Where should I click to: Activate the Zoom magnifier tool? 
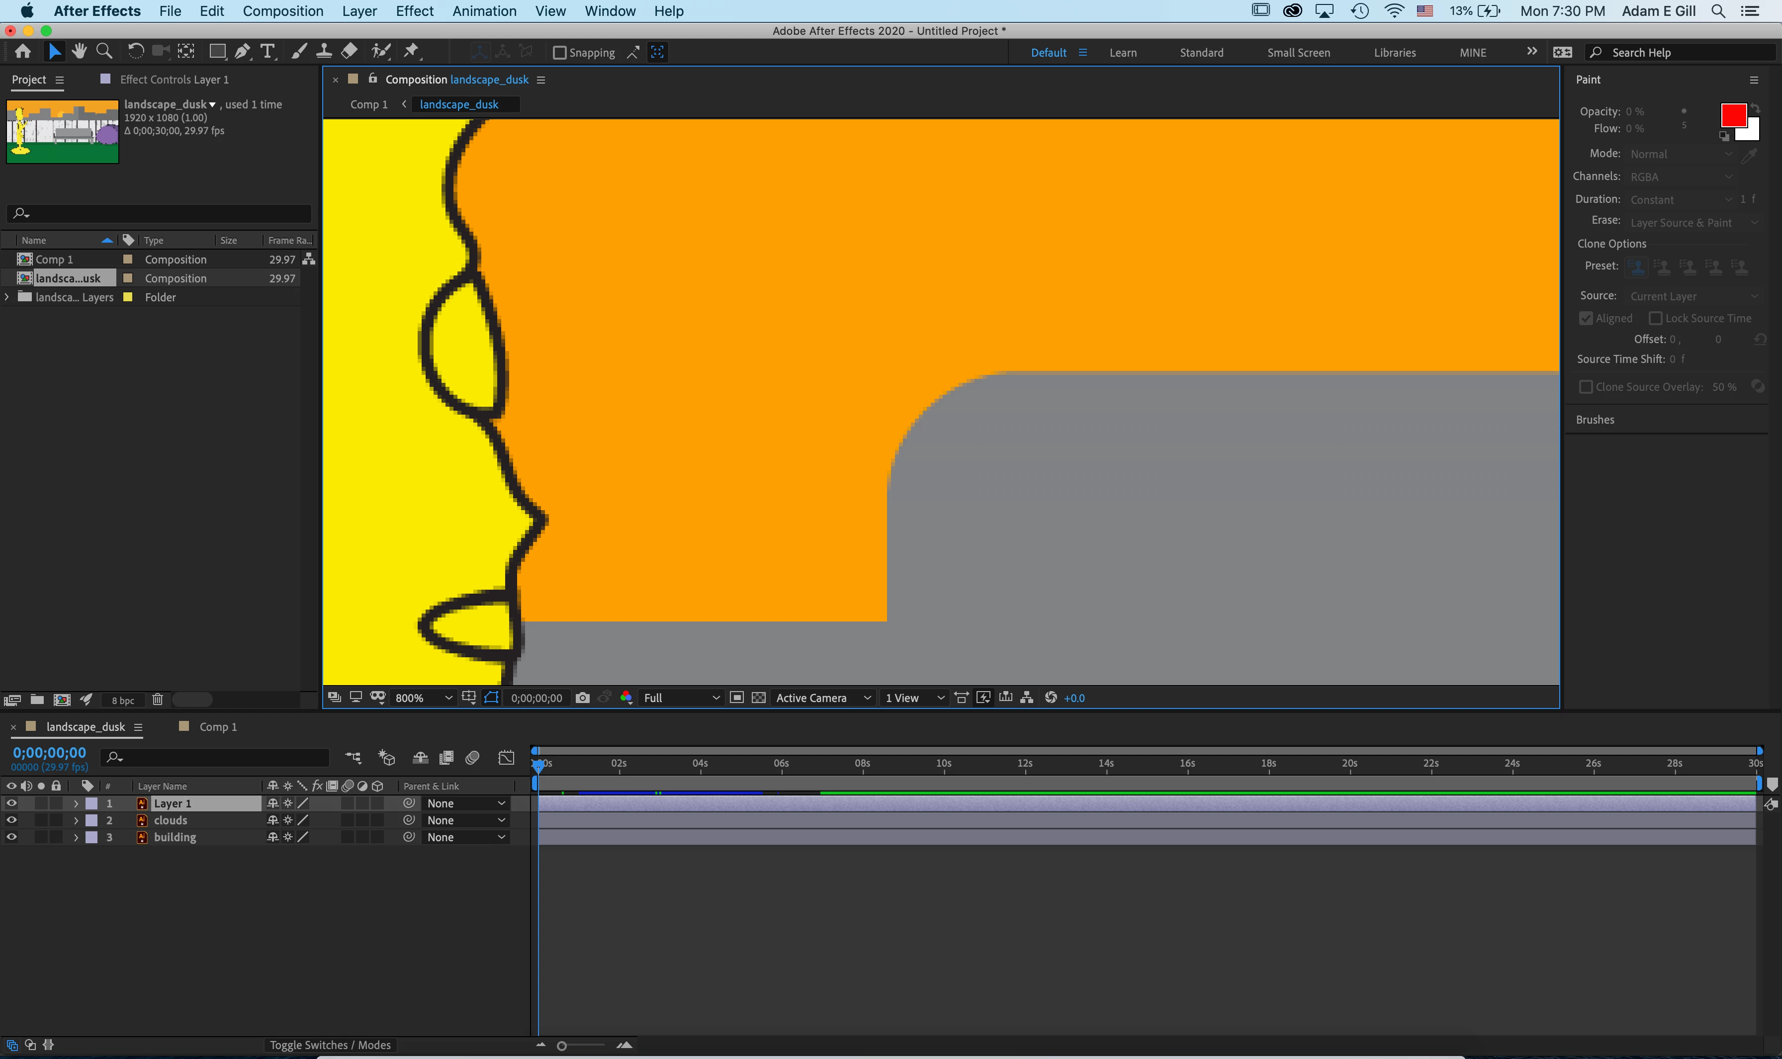pyautogui.click(x=104, y=51)
